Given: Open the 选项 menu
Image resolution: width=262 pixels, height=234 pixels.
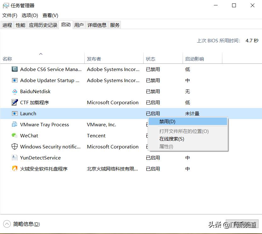Looking at the screenshot, I should tap(30, 15).
